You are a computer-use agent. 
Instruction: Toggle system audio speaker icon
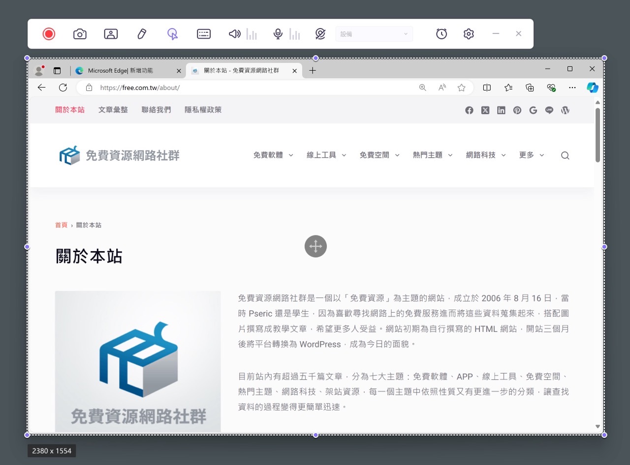tap(235, 34)
